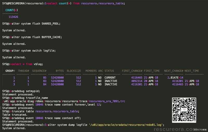Click the 'select * from v$log' query
Viewport: 208px width, 132px height.
(27, 64)
